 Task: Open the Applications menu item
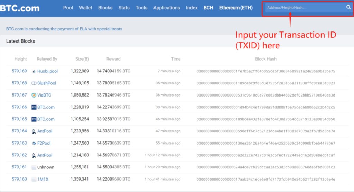[x=167, y=8]
